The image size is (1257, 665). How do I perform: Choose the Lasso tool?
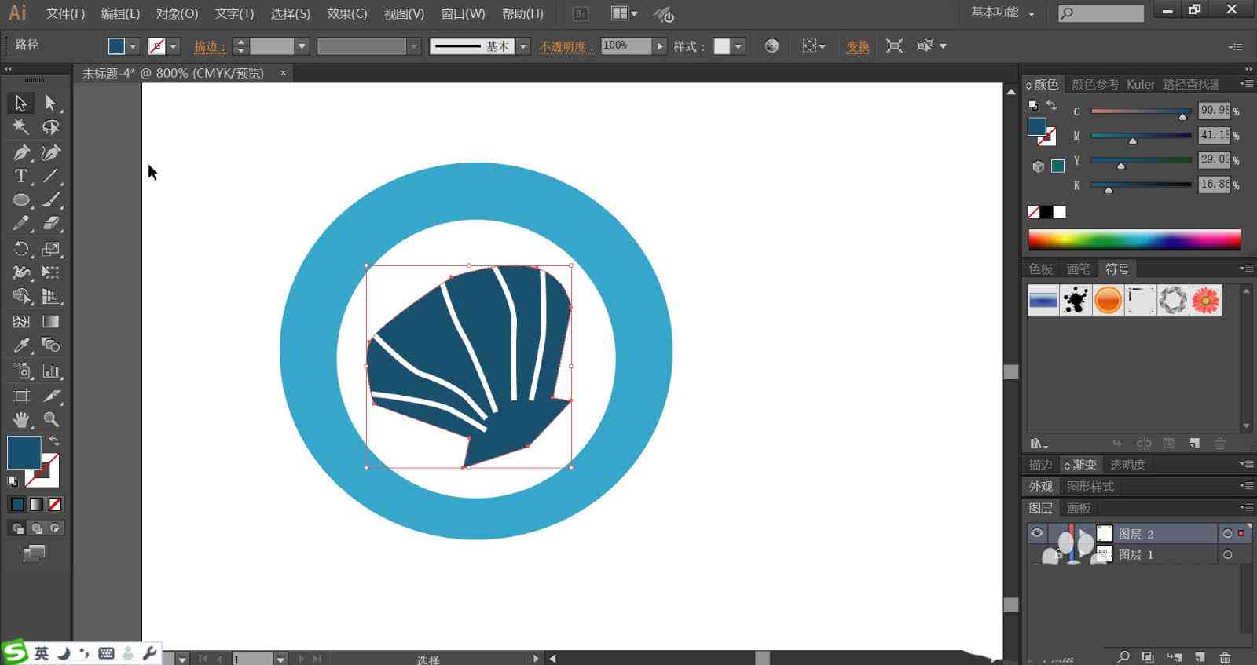click(51, 127)
